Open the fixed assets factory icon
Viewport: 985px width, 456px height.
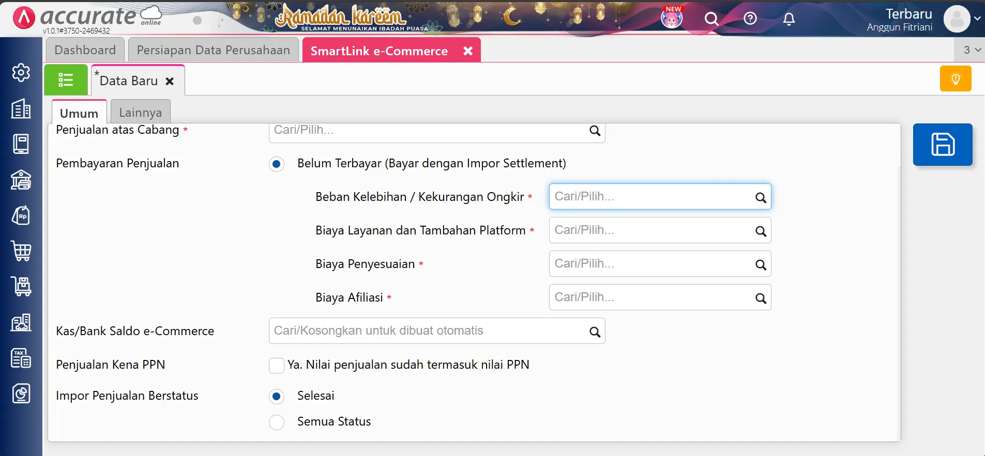(21, 322)
